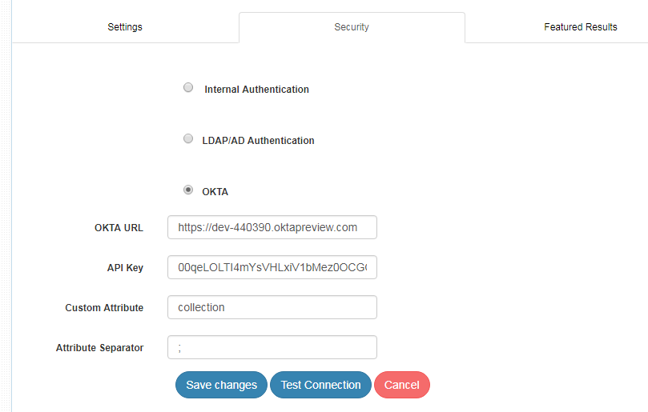Click the Attribute Separator input box
Screen dimensions: 648x412
(x=272, y=347)
